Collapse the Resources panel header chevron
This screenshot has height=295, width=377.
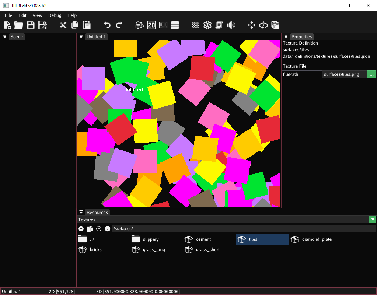click(x=81, y=212)
